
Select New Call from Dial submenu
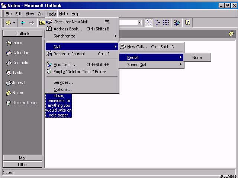point(137,47)
